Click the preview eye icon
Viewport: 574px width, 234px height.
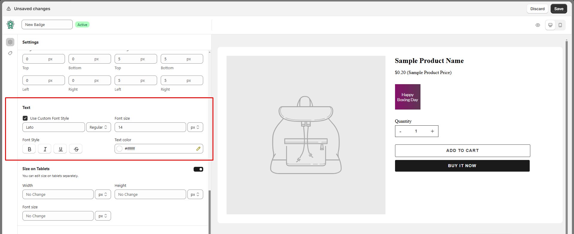(537, 25)
